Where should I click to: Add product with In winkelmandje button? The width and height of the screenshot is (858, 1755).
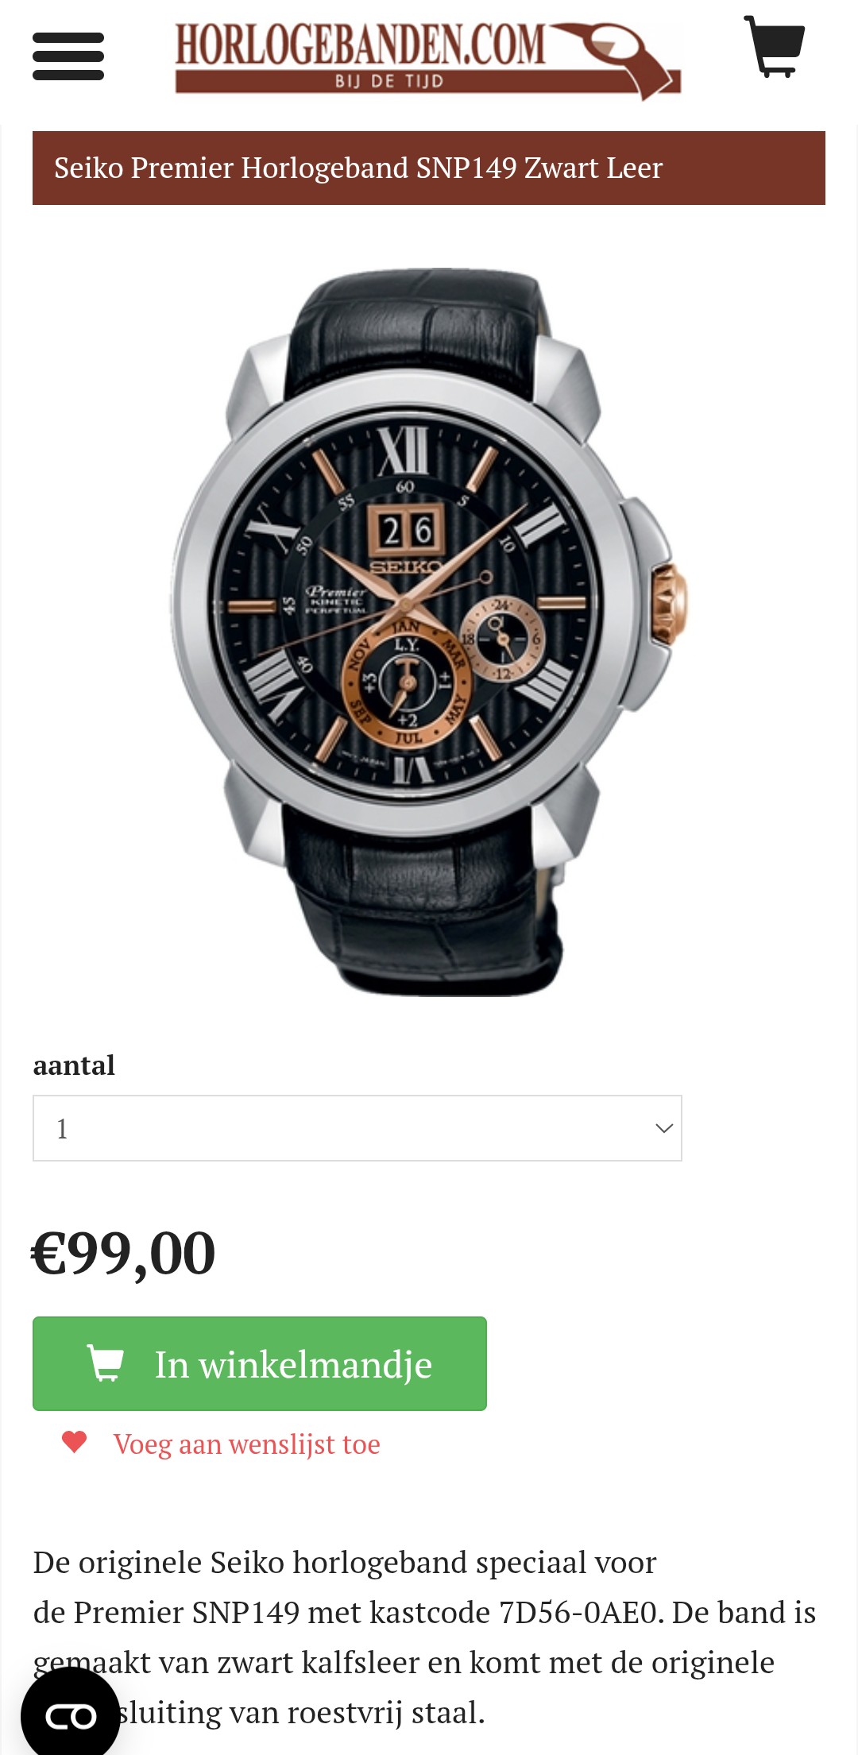pos(260,1363)
